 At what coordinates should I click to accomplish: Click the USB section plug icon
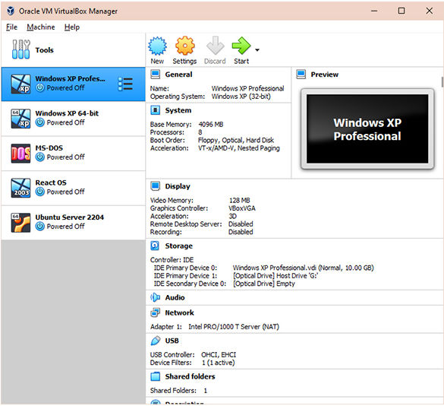(x=155, y=341)
